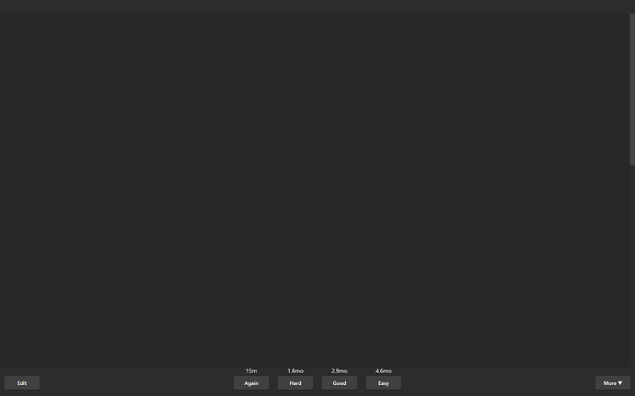Expand the More options menu
This screenshot has width=635, height=396.
(x=612, y=383)
